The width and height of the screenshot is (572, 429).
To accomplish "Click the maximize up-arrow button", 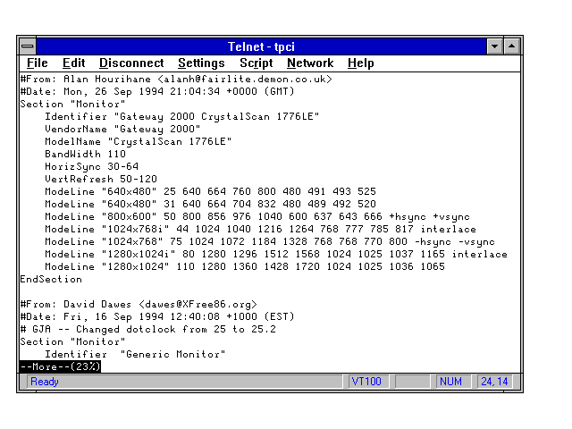I will click(512, 46).
